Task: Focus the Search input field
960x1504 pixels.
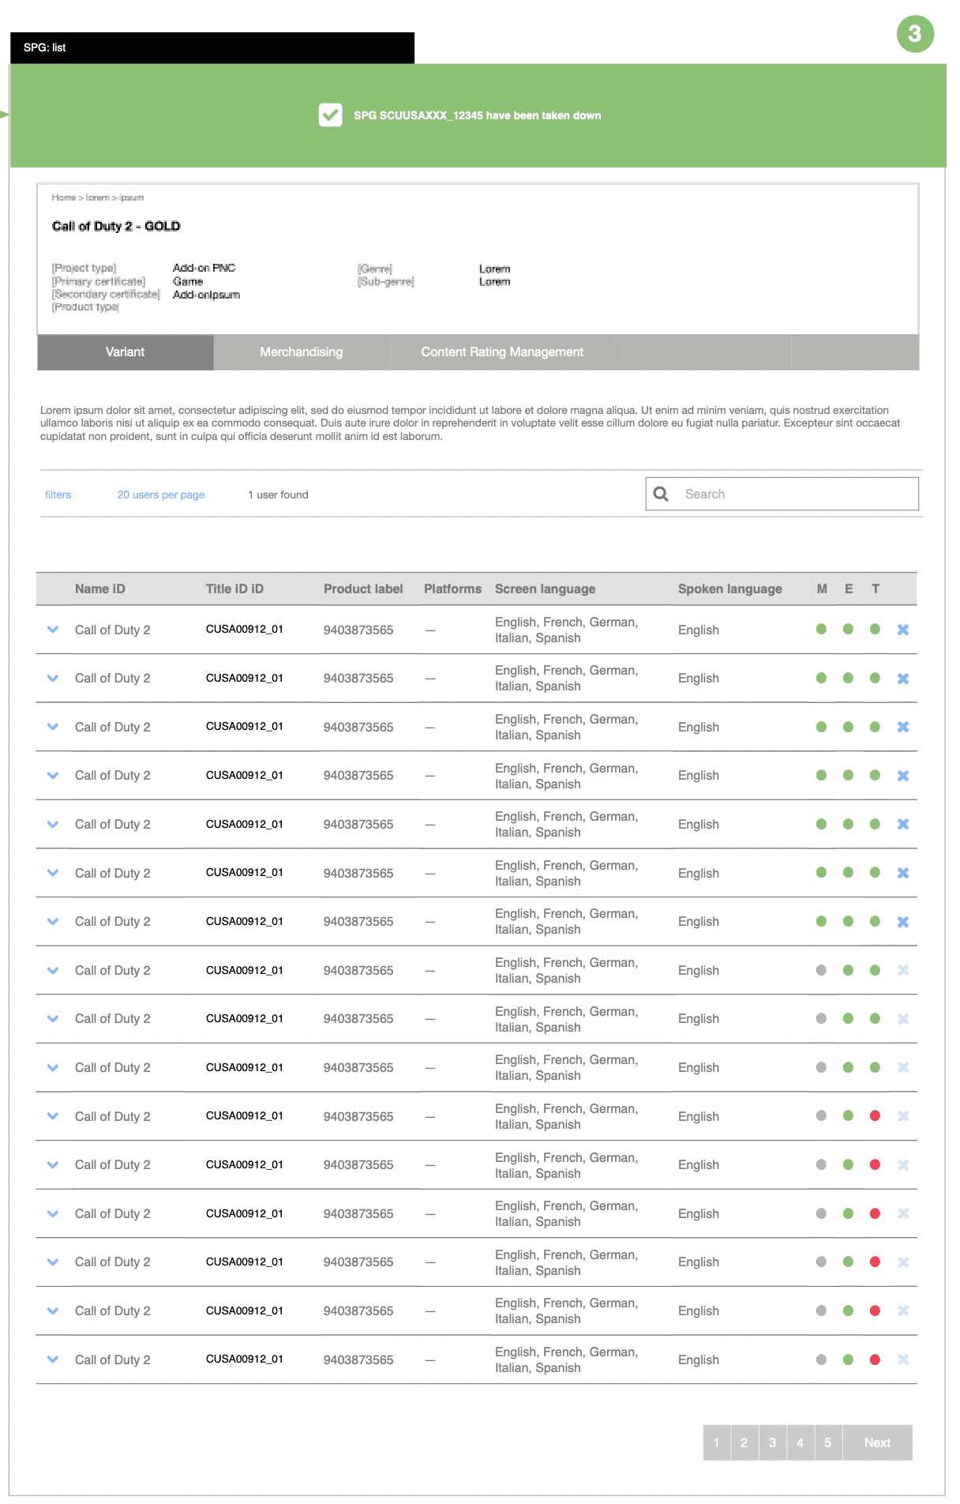Action: [x=782, y=494]
